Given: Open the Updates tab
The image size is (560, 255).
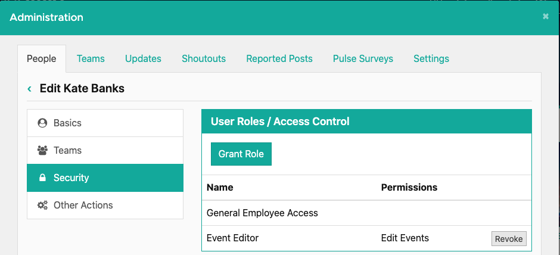Looking at the screenshot, I should pos(143,58).
